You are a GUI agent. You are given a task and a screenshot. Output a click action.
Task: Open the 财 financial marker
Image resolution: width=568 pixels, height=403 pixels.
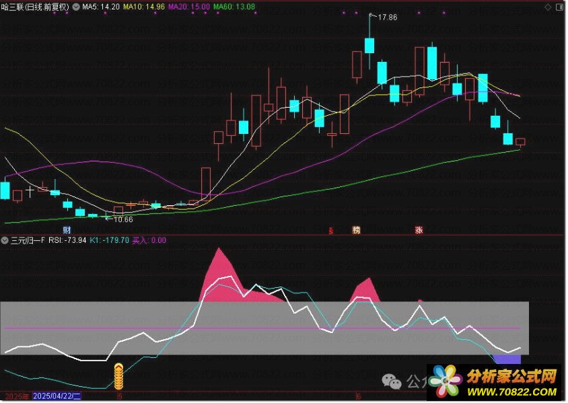tap(67, 229)
